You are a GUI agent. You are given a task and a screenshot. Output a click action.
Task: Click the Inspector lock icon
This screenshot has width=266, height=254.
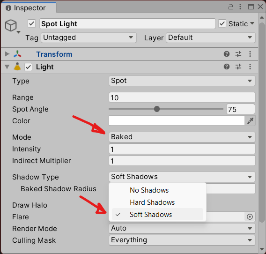pyautogui.click(x=231, y=7)
